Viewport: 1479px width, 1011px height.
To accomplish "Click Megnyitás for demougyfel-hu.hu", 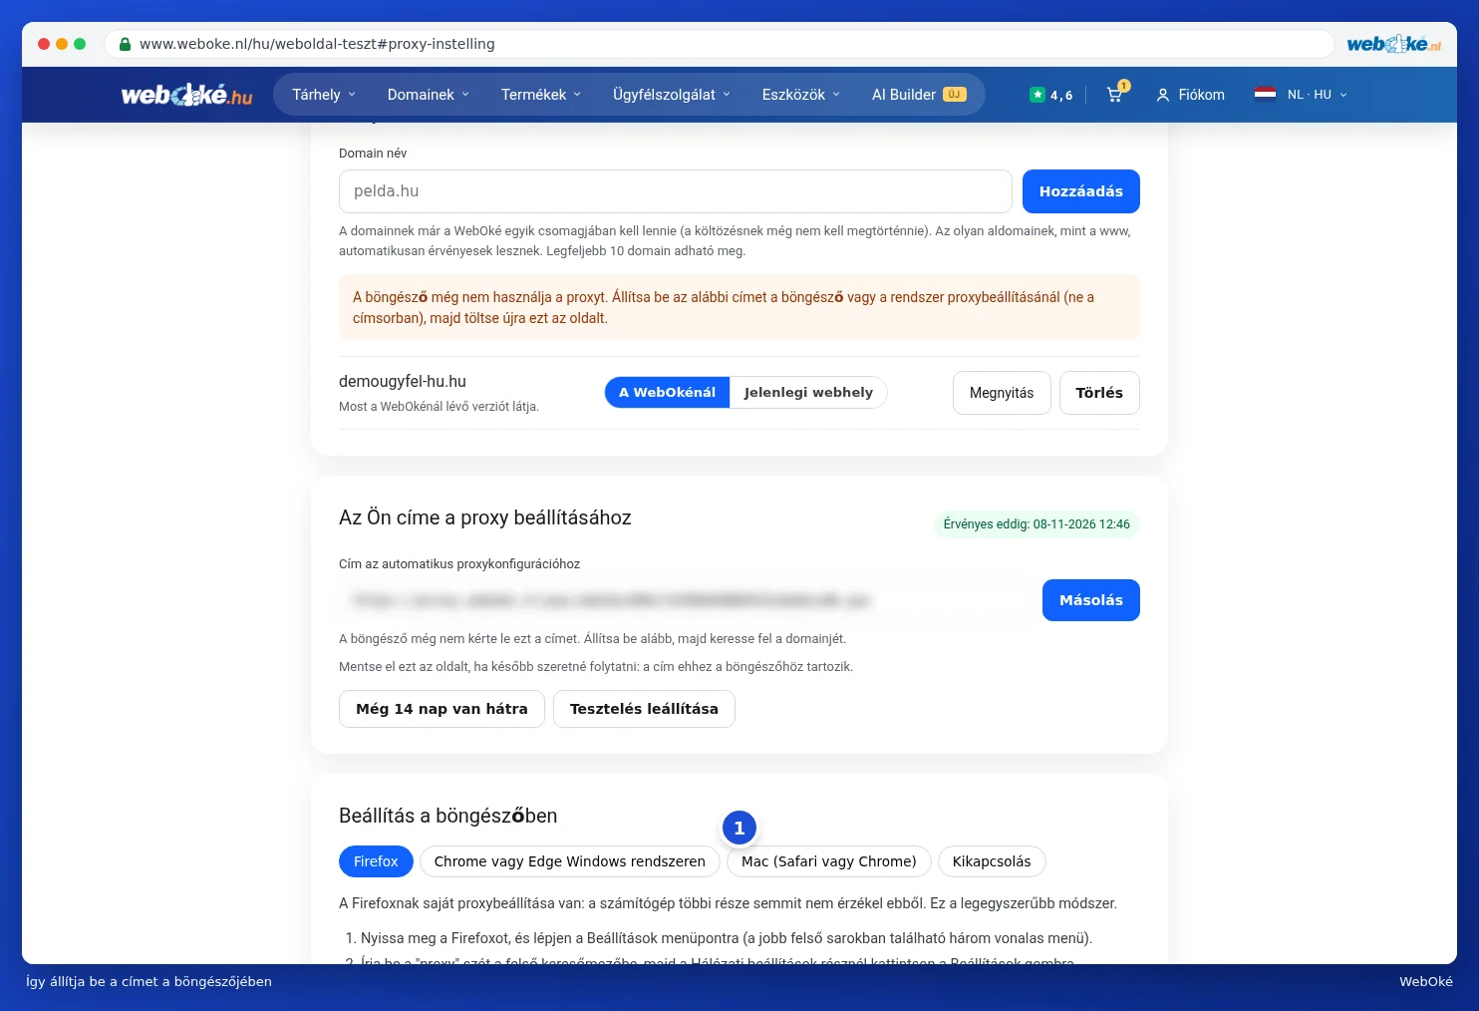I will coord(1002,393).
